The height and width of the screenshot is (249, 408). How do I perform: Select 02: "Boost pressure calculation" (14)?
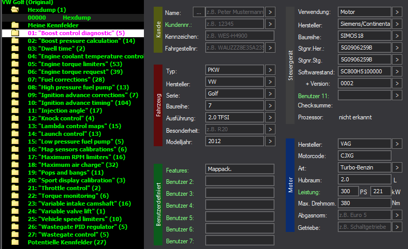[x=81, y=41]
